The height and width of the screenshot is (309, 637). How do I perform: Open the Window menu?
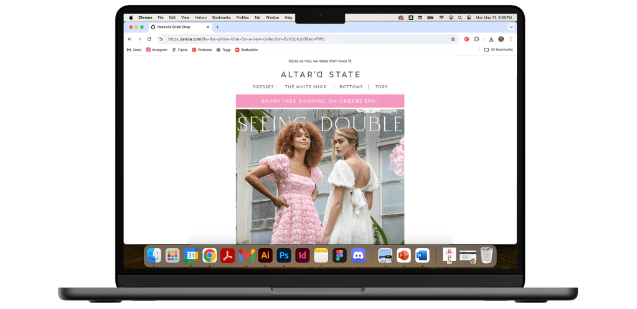[x=272, y=17]
